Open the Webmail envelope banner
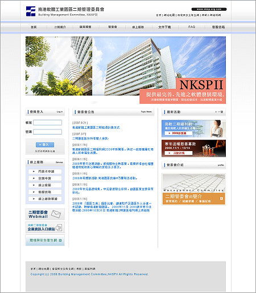Image resolution: width=256 pixels, height=293 pixels. [x=45, y=214]
